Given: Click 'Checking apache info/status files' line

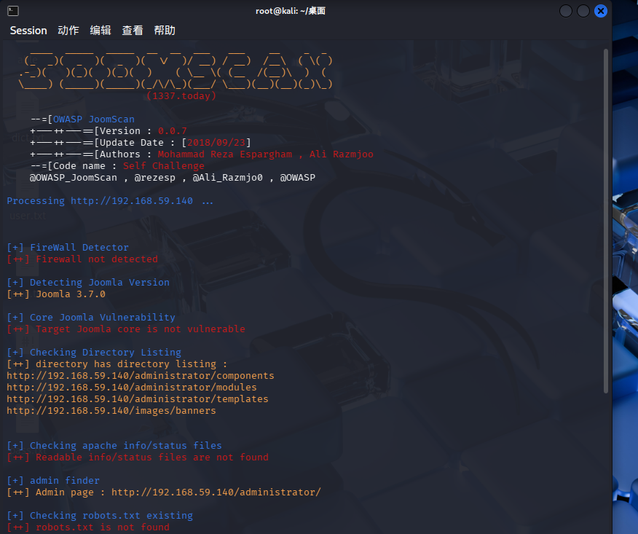Looking at the screenshot, I should coord(114,446).
